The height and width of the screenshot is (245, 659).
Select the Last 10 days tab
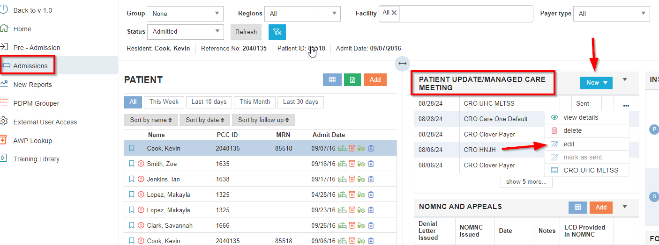[209, 102]
